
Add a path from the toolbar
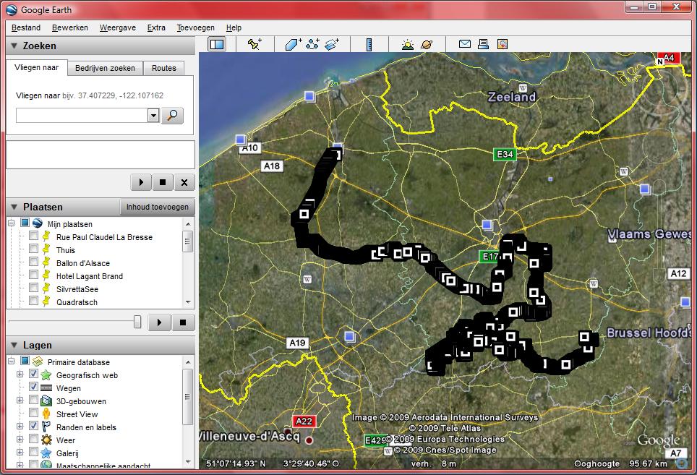point(312,44)
